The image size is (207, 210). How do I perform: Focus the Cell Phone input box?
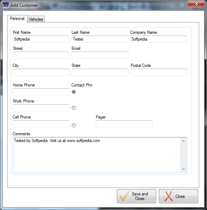click(41, 124)
